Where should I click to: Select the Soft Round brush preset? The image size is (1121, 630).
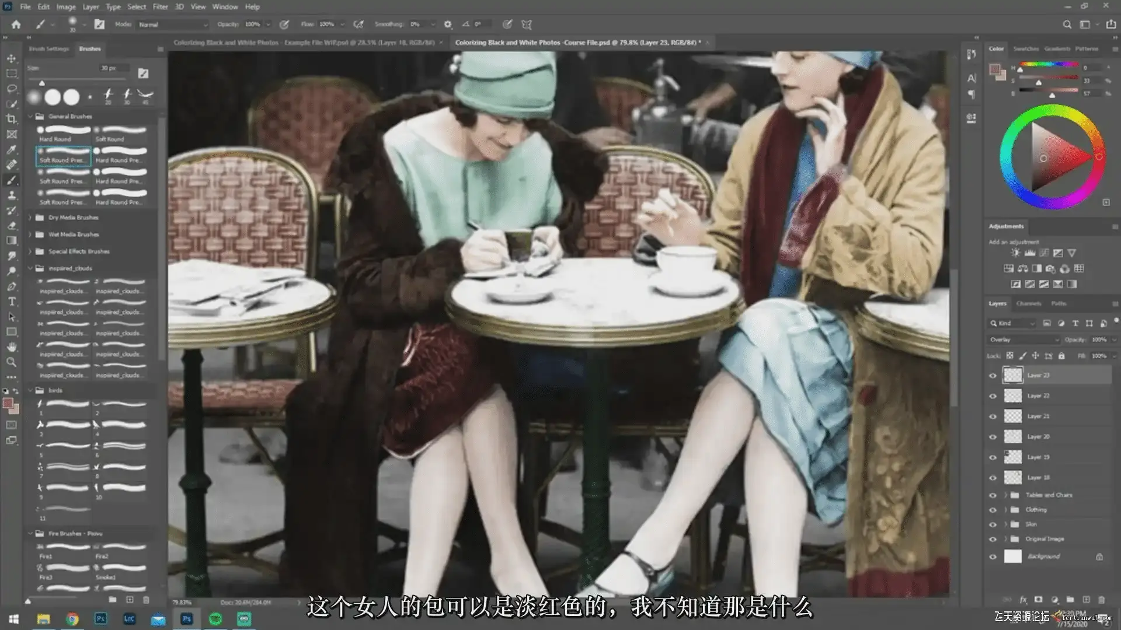[x=120, y=134]
